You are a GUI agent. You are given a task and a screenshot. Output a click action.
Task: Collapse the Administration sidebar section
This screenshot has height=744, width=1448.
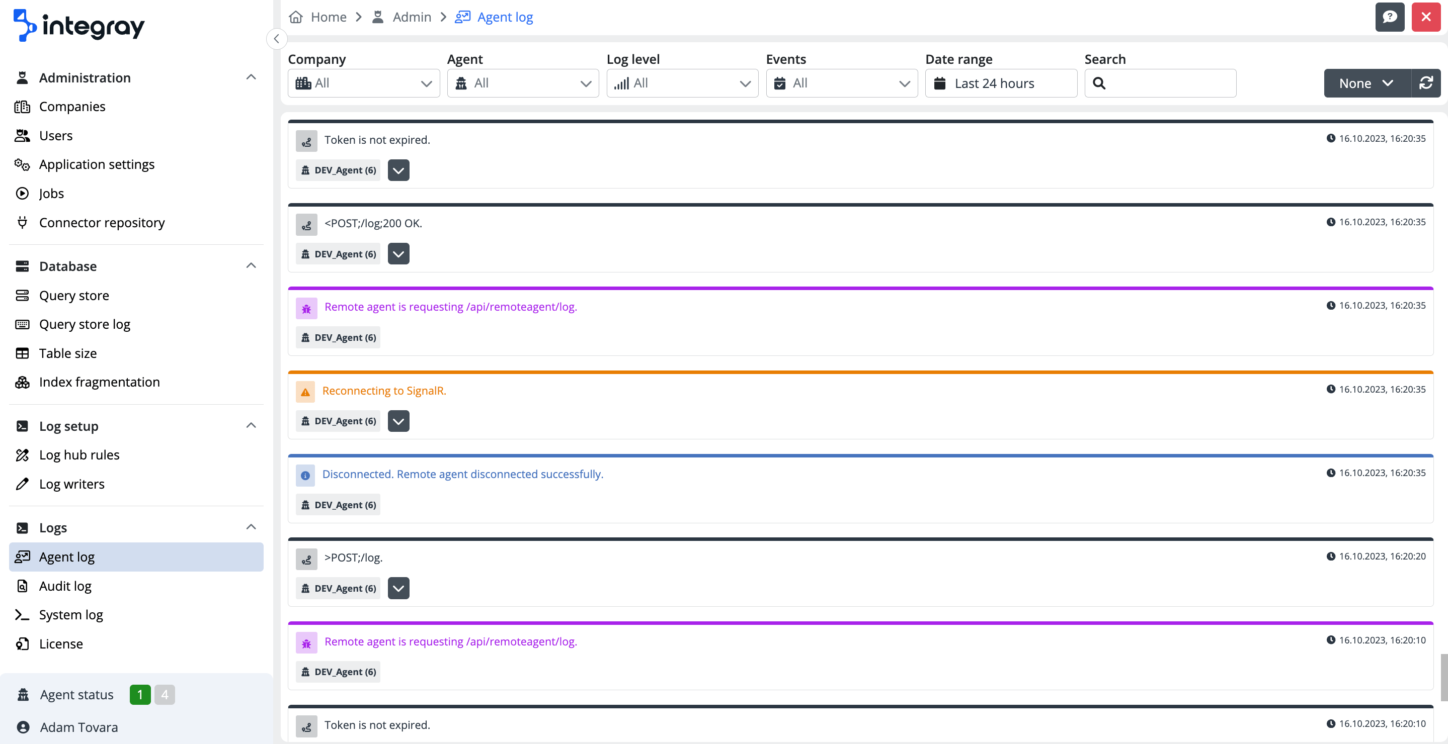251,77
